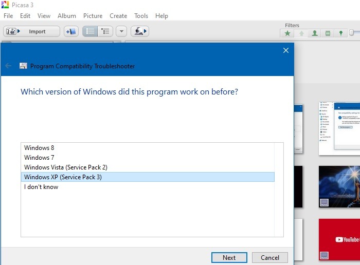
Task: Filter photos with geotags pin
Action: [341, 33]
